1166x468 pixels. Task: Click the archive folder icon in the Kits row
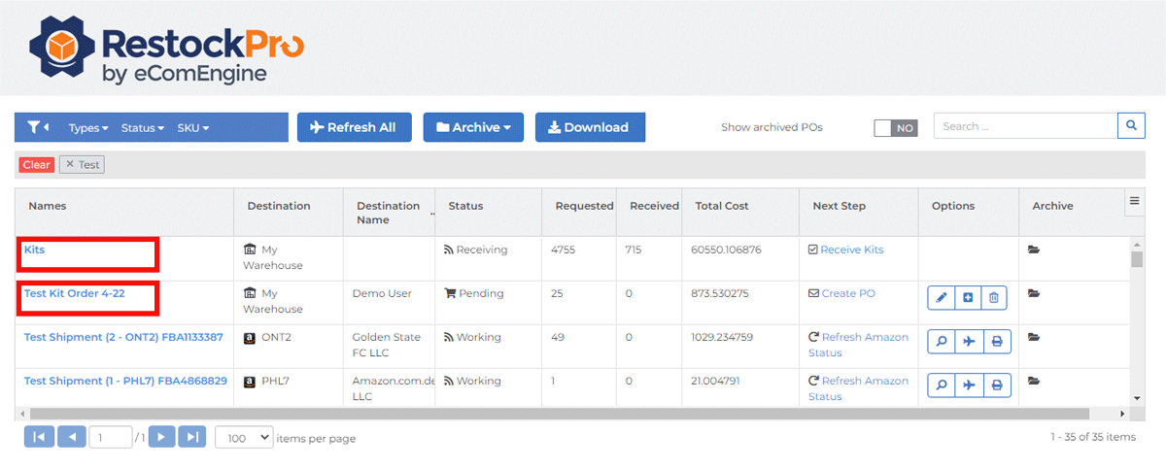(x=1034, y=250)
